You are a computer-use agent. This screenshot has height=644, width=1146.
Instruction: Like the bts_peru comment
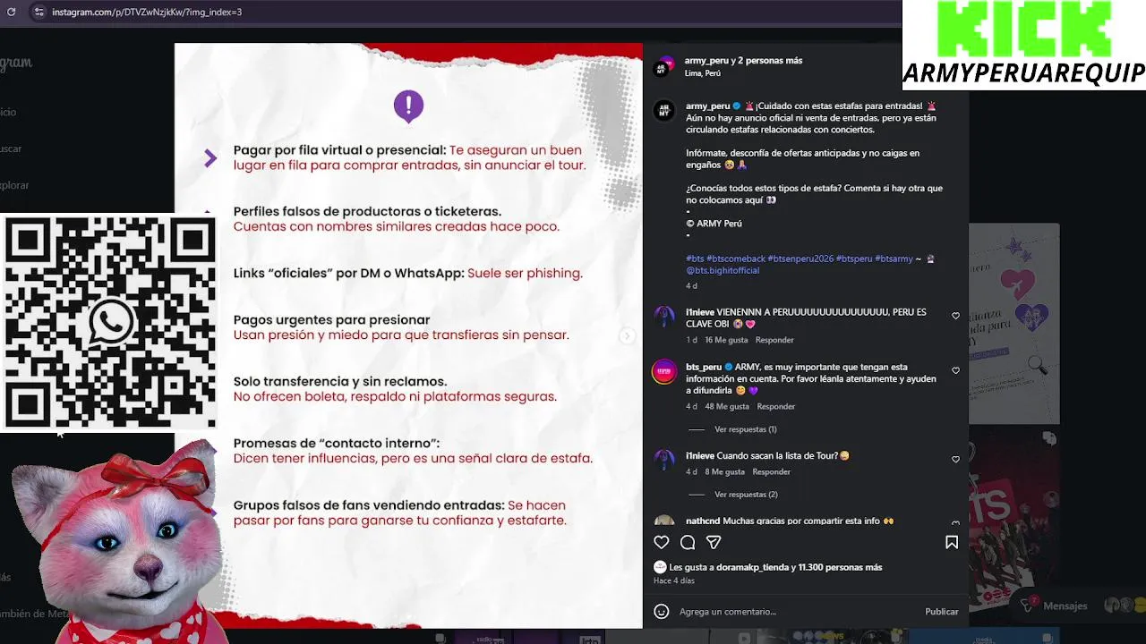pos(955,370)
